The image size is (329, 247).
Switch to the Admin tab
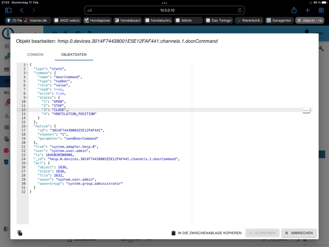(189, 20)
